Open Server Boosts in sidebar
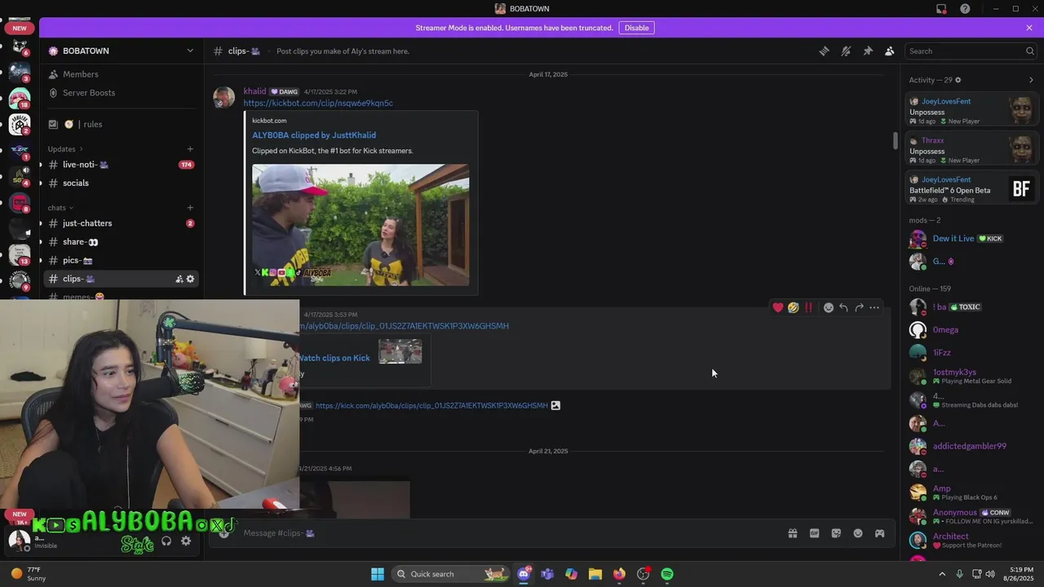The height and width of the screenshot is (587, 1044). point(122,93)
